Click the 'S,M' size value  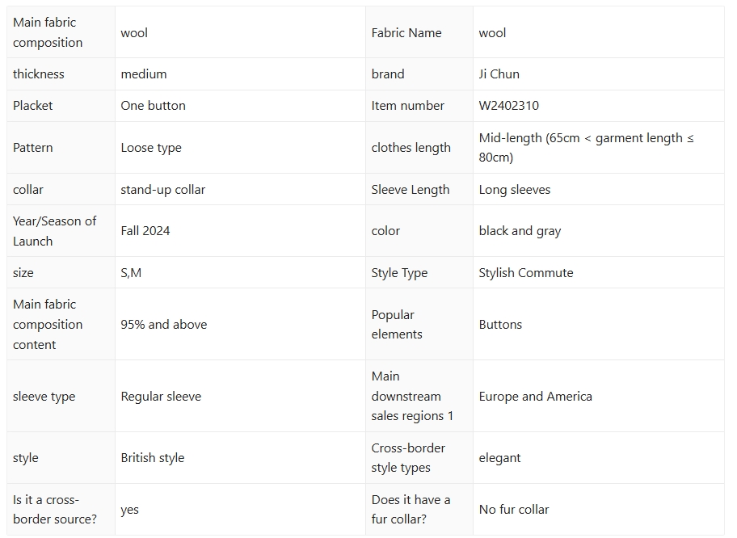(x=131, y=273)
